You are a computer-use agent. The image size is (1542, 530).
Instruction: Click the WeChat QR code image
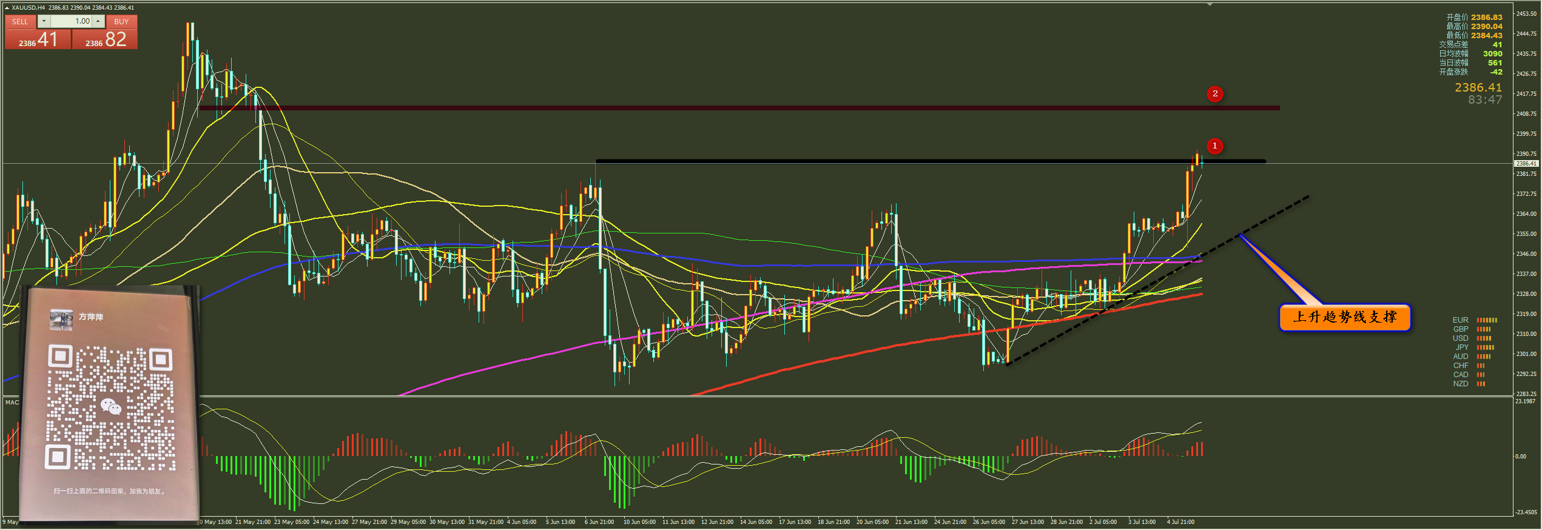[x=110, y=408]
